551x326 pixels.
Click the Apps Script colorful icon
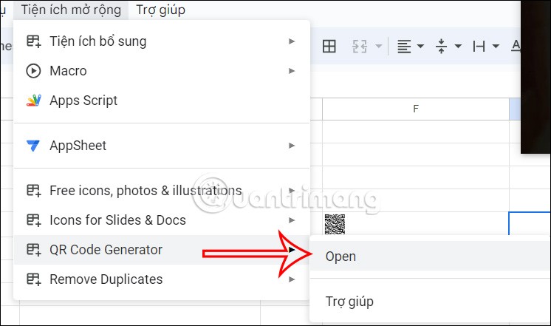pyautogui.click(x=34, y=101)
